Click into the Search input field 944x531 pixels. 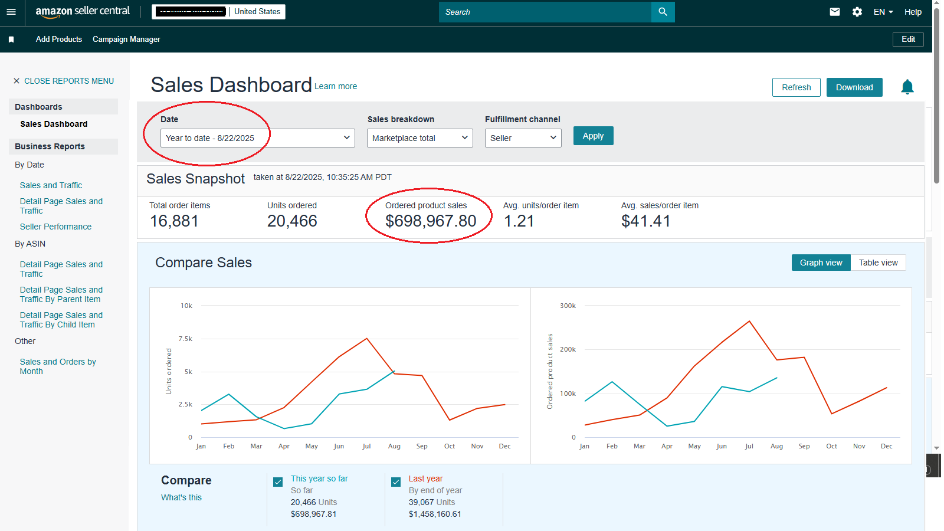click(545, 12)
